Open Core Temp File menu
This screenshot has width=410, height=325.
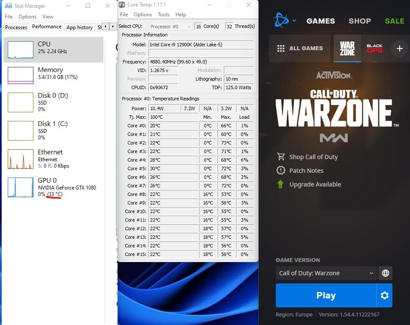124,15
